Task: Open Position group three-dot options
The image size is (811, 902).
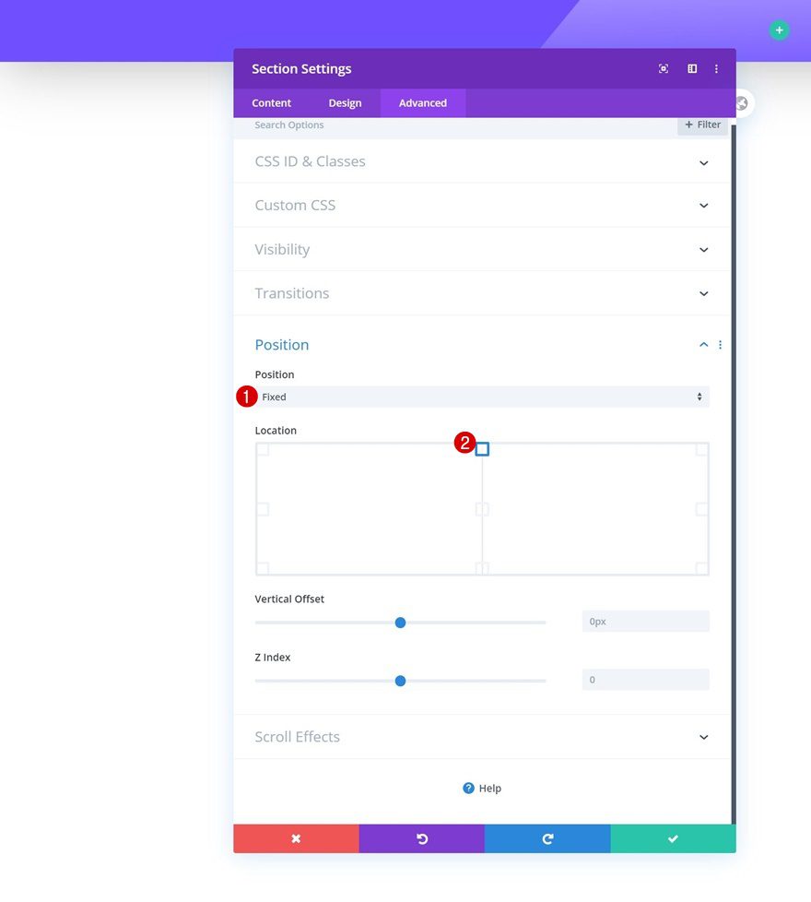Action: pos(720,345)
